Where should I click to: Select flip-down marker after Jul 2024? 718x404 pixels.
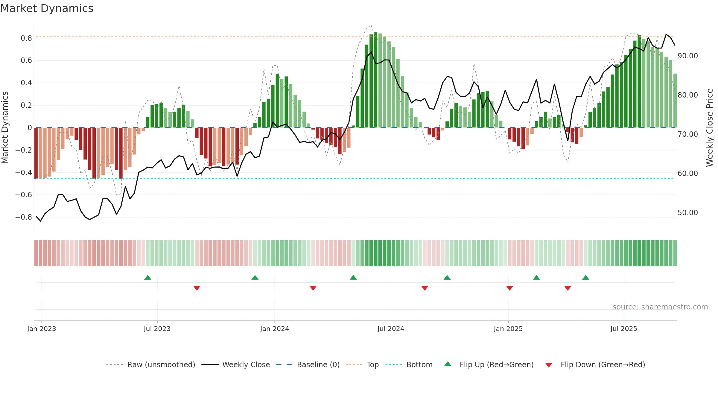click(x=425, y=288)
